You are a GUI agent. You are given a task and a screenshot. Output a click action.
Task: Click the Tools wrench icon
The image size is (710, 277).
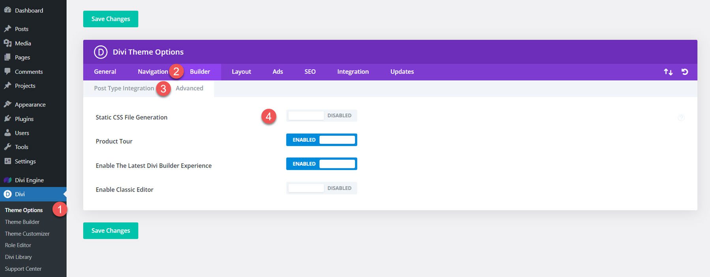coord(7,147)
